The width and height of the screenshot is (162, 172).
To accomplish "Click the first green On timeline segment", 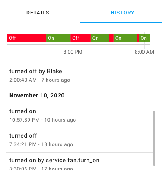I will pyautogui.click(x=59, y=38).
